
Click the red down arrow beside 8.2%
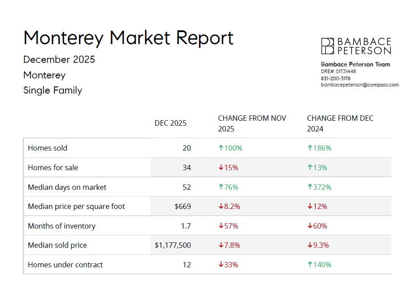(220, 207)
